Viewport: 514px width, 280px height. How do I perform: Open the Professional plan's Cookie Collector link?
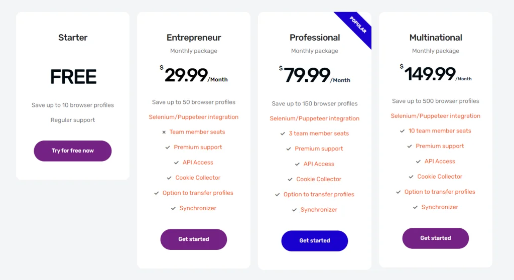319,179
